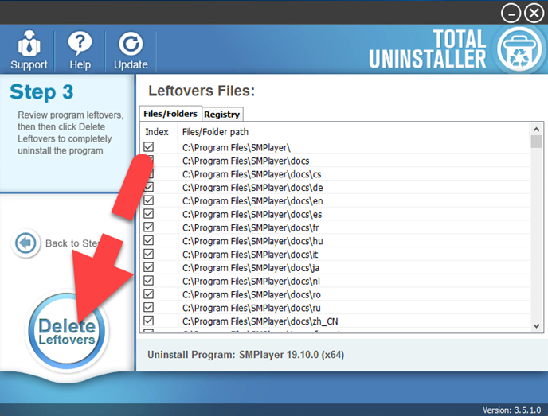Toggle checkbox for SMPlayer\docs\ja
The height and width of the screenshot is (416, 548).
pyautogui.click(x=148, y=267)
